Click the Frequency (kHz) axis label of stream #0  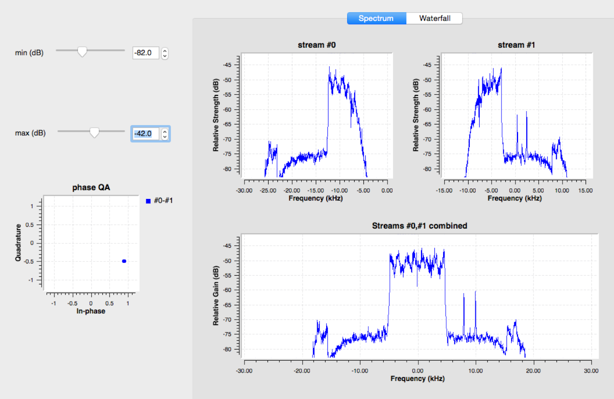[315, 198]
